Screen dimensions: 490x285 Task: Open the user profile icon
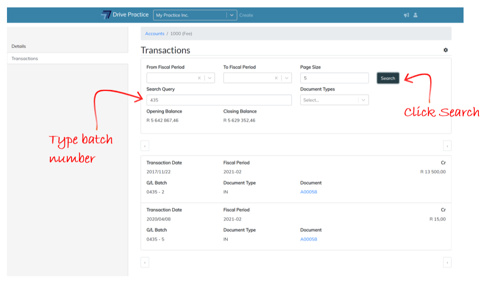tap(415, 15)
